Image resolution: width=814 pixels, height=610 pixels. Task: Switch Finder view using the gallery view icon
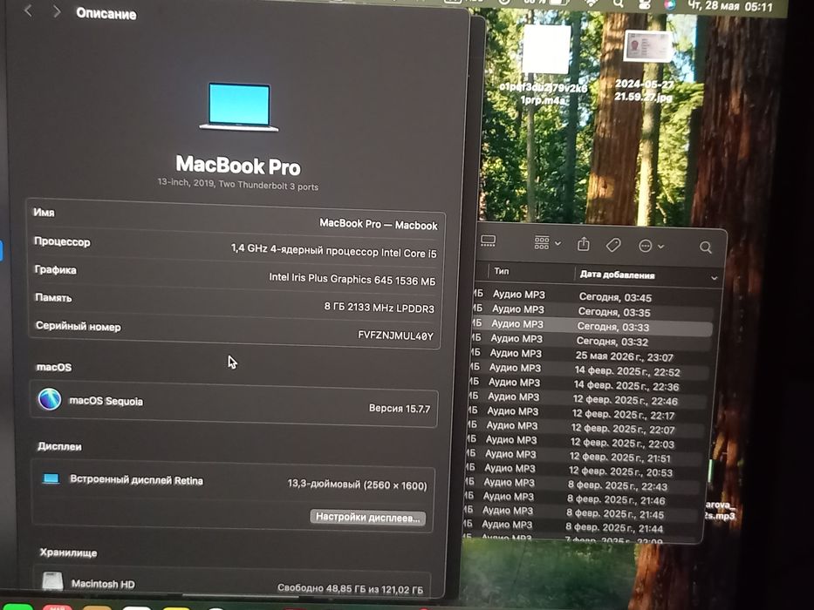(488, 241)
